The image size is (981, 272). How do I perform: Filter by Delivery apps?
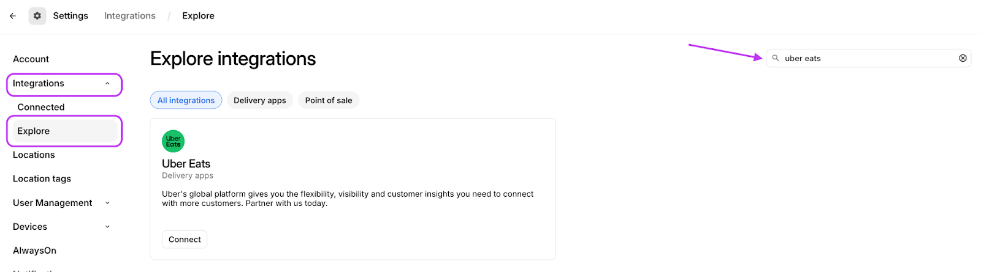click(259, 100)
